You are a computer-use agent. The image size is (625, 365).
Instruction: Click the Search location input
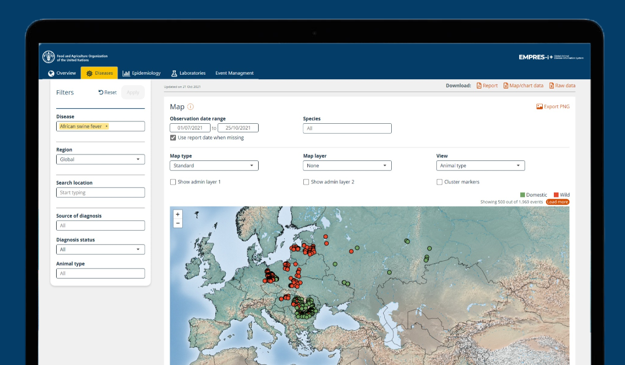coord(101,193)
